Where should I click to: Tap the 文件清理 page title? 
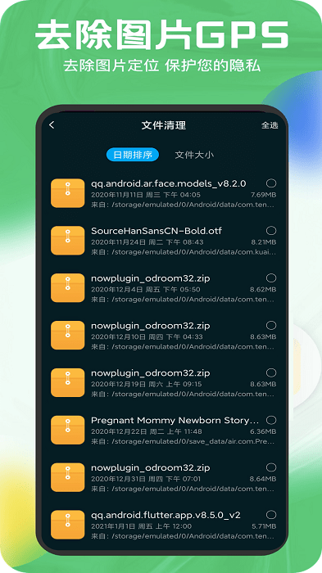[x=164, y=125]
